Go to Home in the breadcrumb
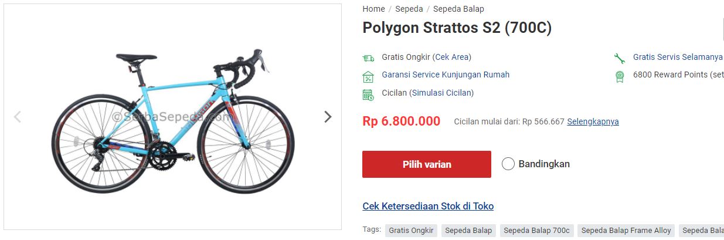Screen dimensions: 724x240 tap(373, 9)
